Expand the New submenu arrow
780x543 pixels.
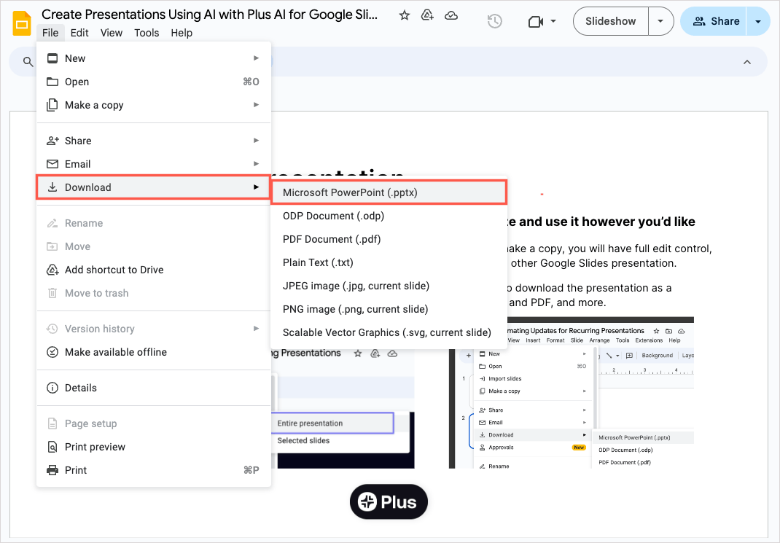point(256,58)
